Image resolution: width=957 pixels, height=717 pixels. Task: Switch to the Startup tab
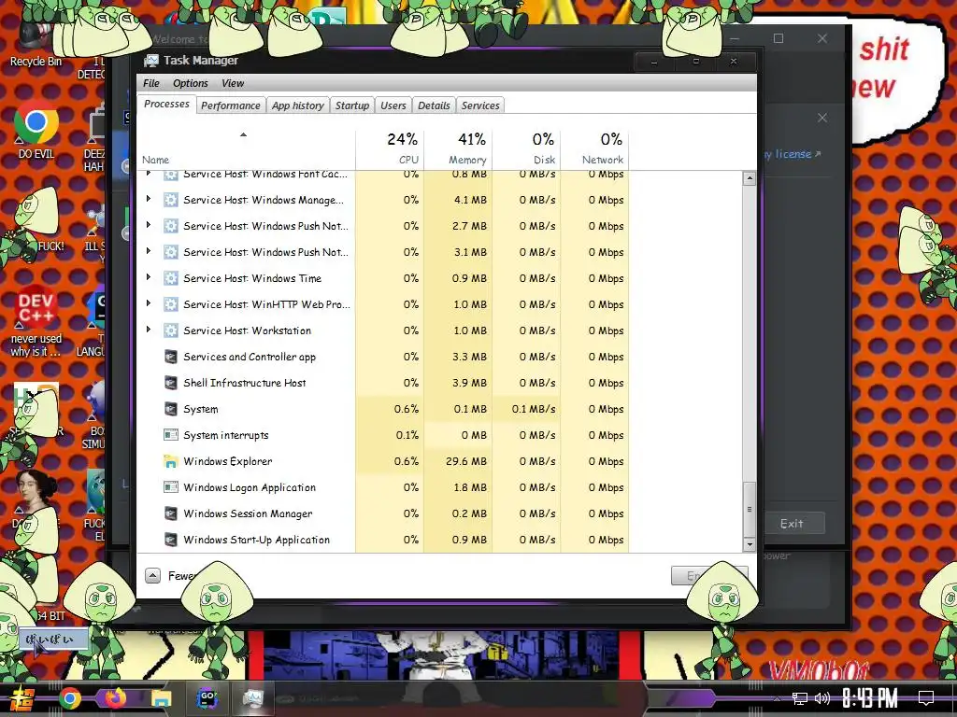pos(352,105)
